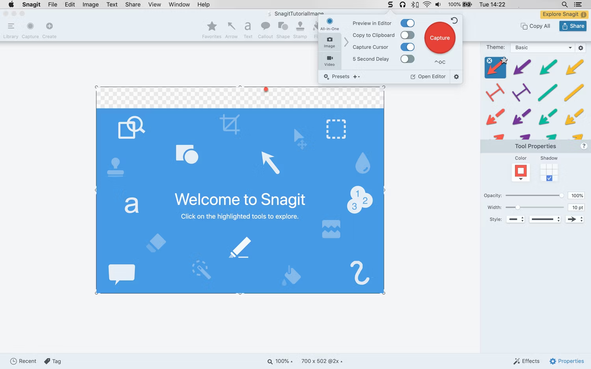This screenshot has width=591, height=369.
Task: Select the purple arrow quick style
Action: (x=522, y=67)
